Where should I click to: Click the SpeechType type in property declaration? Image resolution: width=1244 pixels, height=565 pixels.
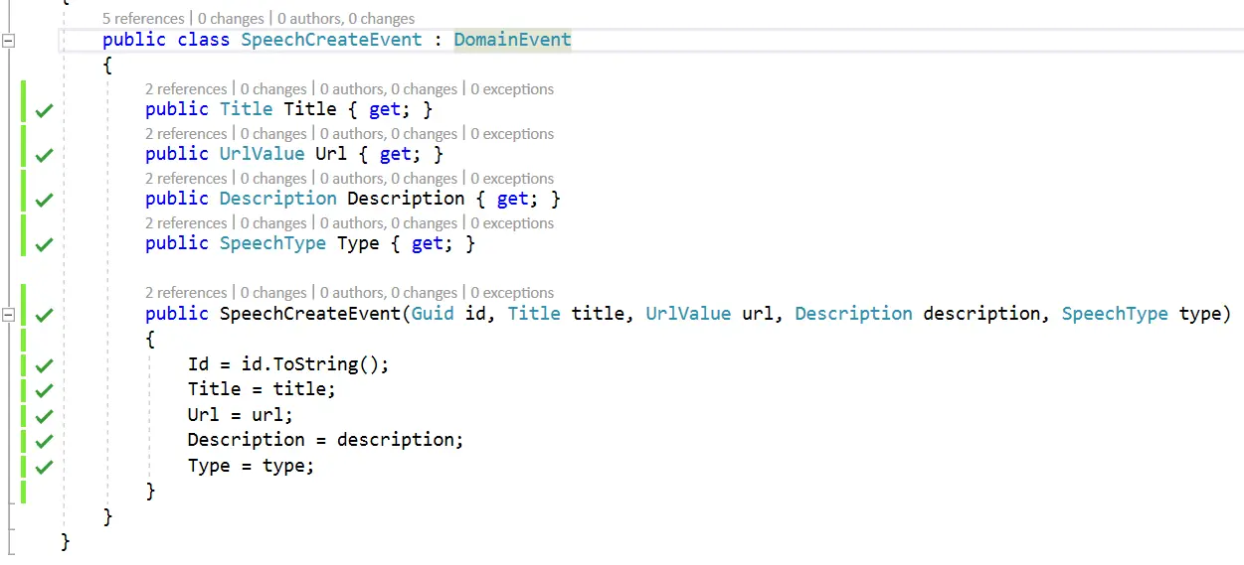pyautogui.click(x=272, y=243)
